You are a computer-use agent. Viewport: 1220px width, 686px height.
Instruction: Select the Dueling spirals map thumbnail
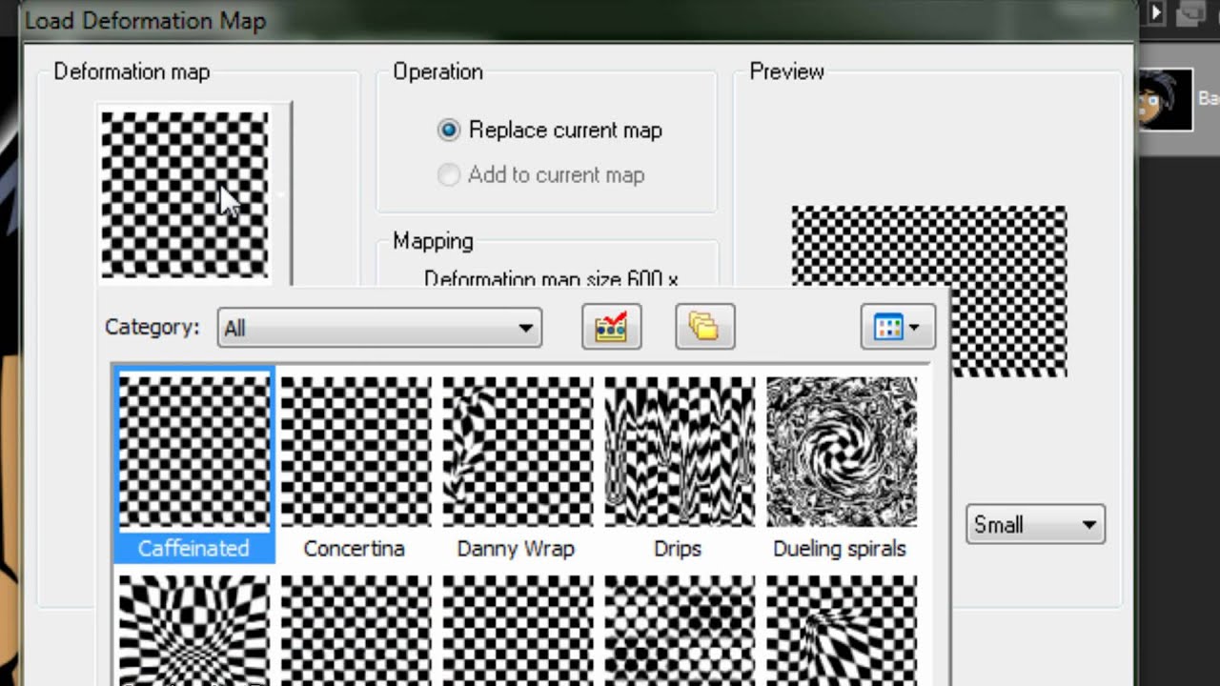click(x=842, y=451)
